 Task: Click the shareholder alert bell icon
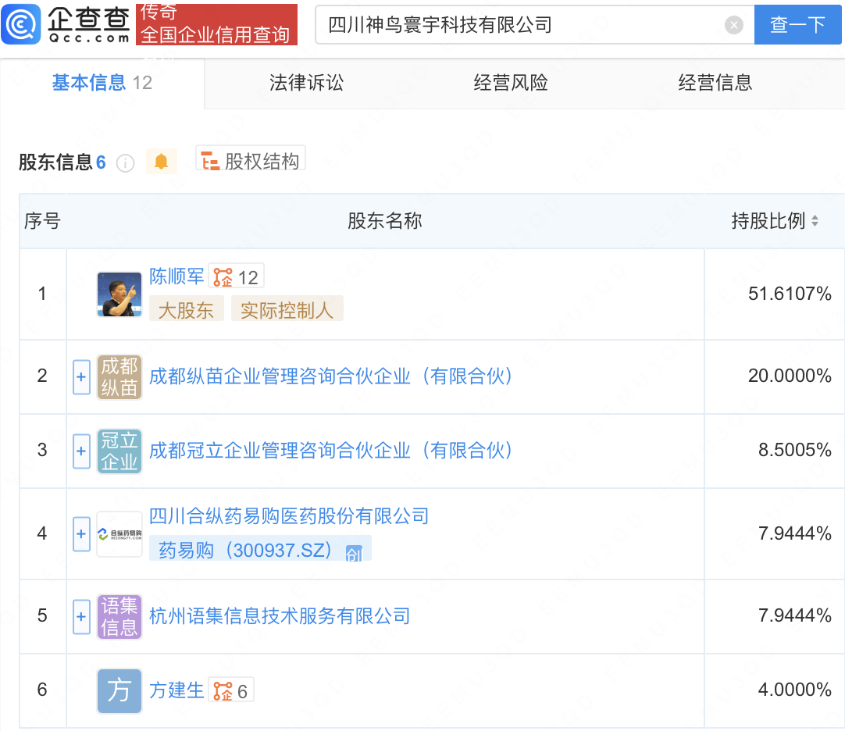coord(161,161)
